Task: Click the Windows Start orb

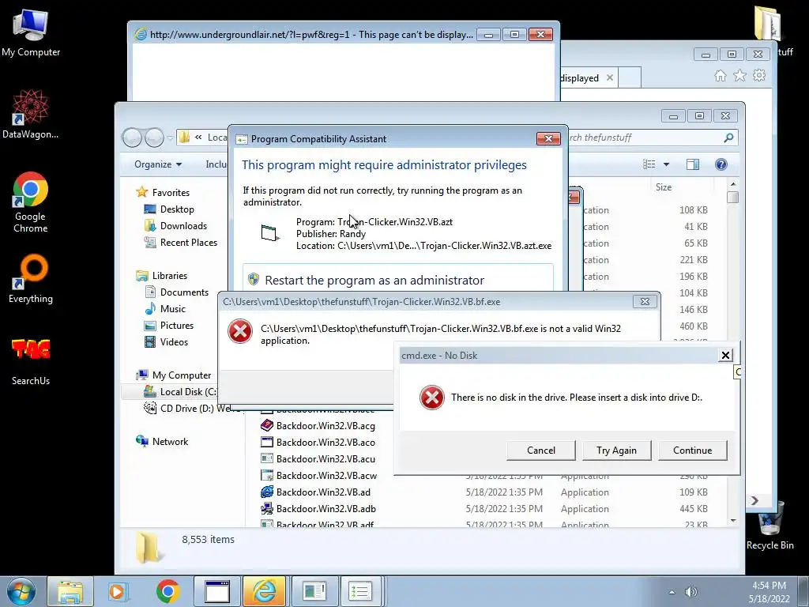Action: (21, 591)
